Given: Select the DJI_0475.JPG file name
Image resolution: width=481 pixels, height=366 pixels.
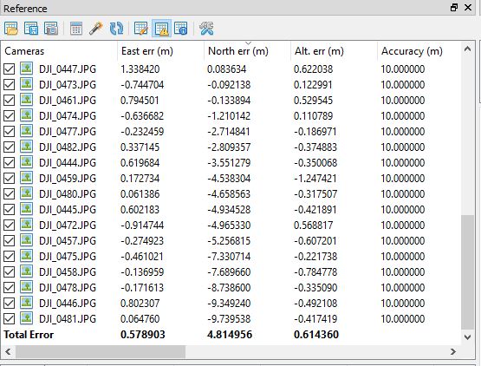Looking at the screenshot, I should point(68,257).
